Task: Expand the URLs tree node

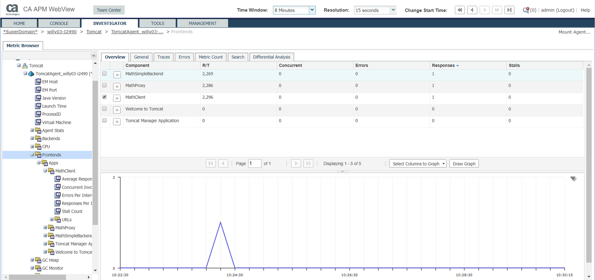Action: tap(52, 220)
